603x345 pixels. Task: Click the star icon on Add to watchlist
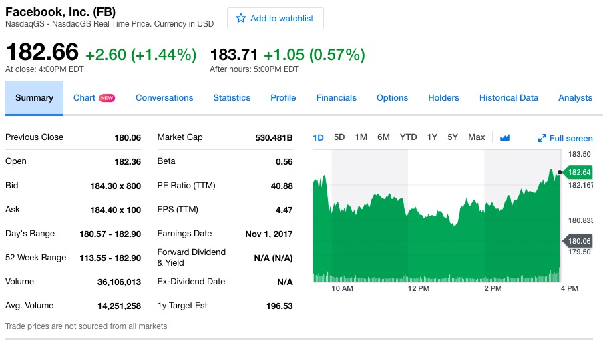coord(241,19)
